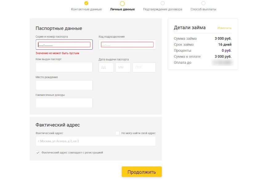275x180 pixels.
Task: Click the ГГГГ year field of issue date
Action: pyautogui.click(x=144, y=67)
